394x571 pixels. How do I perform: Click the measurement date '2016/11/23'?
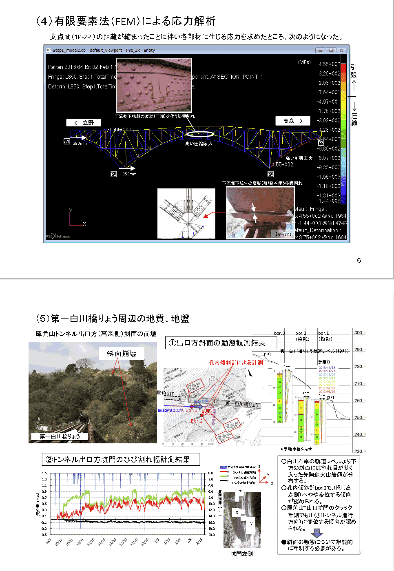click(327, 367)
